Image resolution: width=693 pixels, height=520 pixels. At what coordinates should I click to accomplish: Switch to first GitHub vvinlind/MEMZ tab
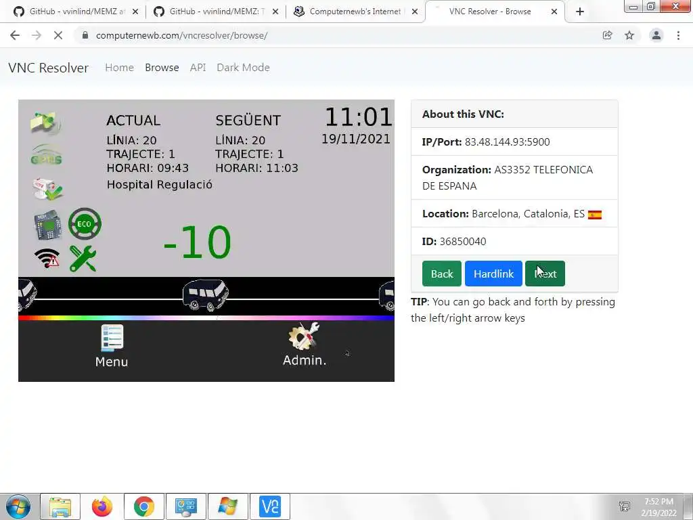pos(76,12)
